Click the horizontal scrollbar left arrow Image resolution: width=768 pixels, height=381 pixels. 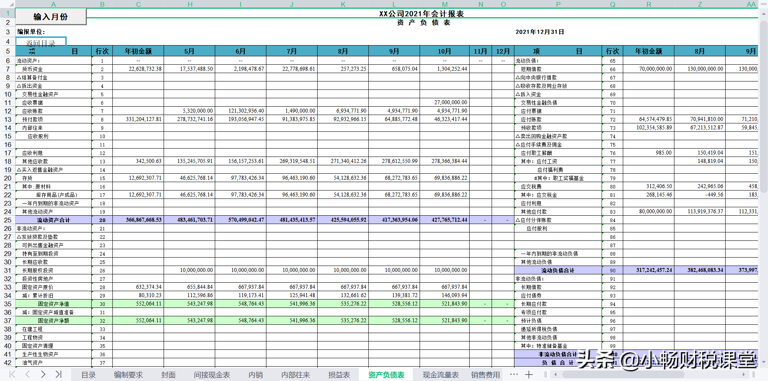click(x=555, y=375)
